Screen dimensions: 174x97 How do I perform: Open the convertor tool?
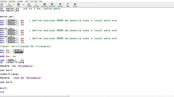point(52,5)
